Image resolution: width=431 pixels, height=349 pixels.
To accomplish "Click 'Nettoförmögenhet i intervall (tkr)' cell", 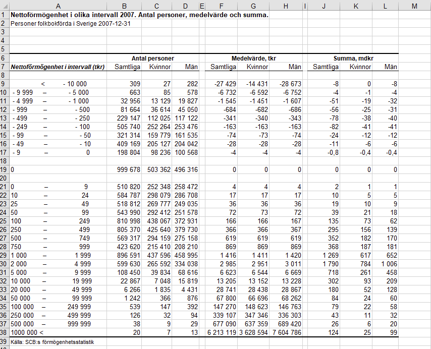I will pyautogui.click(x=58, y=67).
